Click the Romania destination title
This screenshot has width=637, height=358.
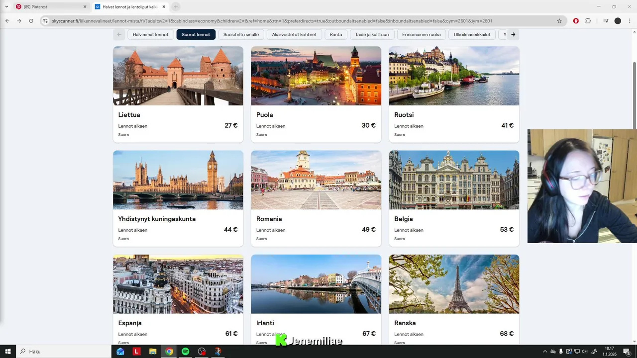269,219
